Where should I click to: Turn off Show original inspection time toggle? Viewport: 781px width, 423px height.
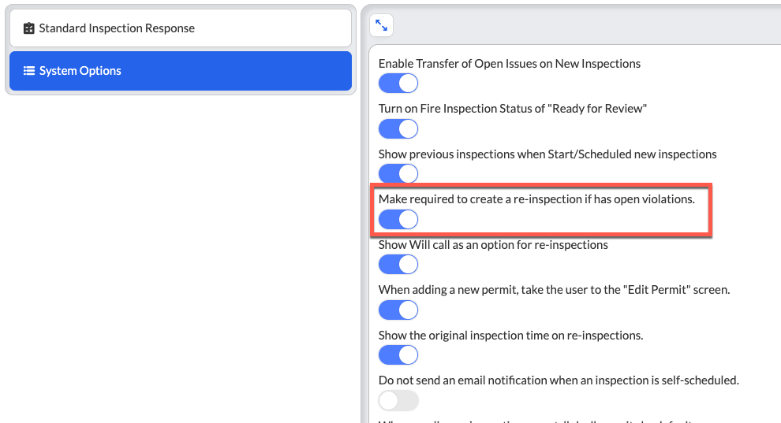398,355
